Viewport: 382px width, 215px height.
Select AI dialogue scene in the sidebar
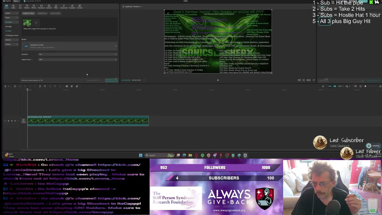[12, 35]
